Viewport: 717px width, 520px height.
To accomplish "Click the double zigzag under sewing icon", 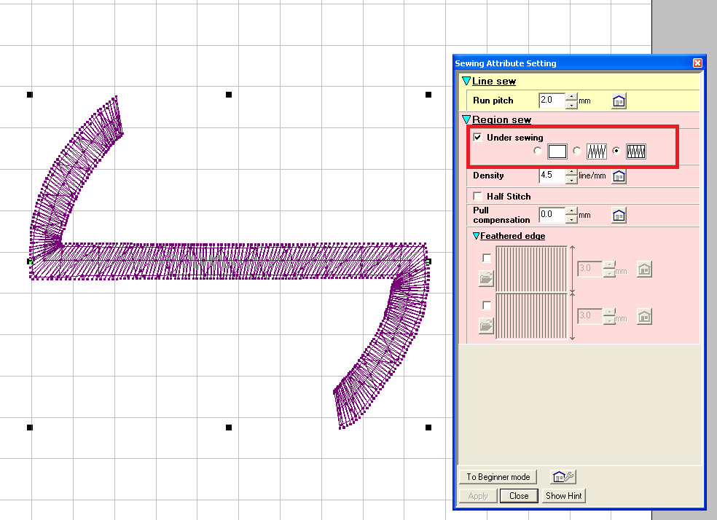I will point(636,151).
